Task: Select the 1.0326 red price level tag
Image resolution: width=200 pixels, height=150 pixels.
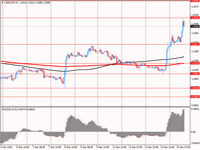Action: pyautogui.click(x=194, y=18)
